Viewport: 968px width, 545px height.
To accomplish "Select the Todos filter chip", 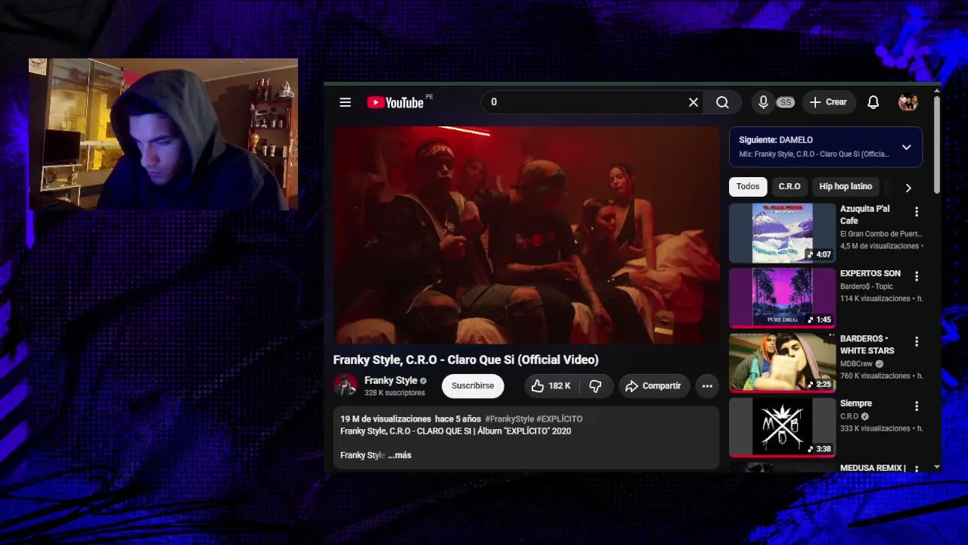I will tap(748, 186).
